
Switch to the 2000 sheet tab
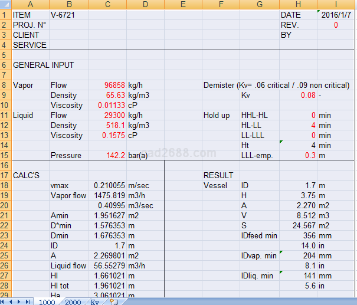(x=73, y=301)
